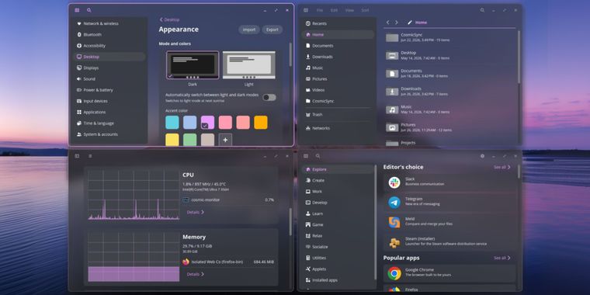Open Network & wireless settings
The height and width of the screenshot is (295, 590).
click(109, 23)
